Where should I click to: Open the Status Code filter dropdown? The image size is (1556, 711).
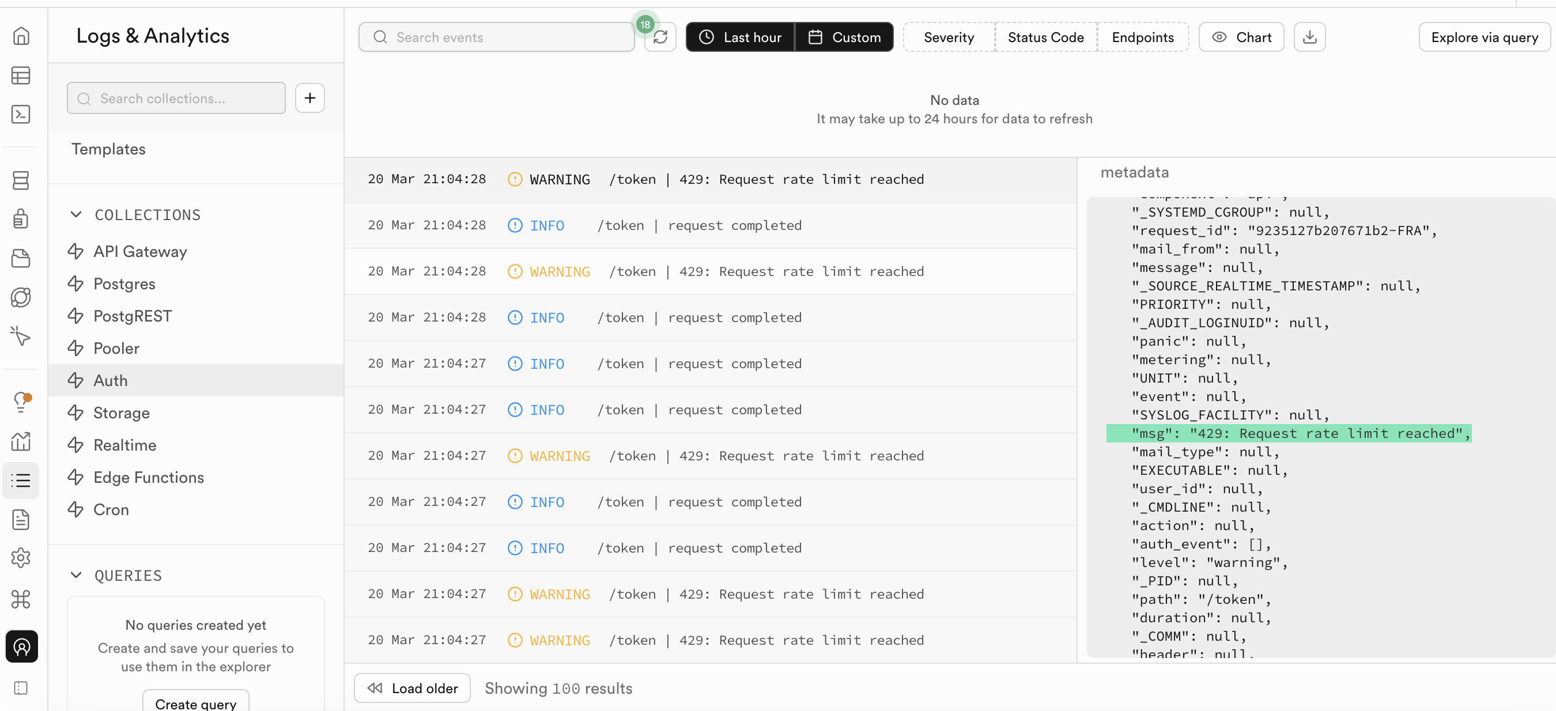(x=1045, y=37)
